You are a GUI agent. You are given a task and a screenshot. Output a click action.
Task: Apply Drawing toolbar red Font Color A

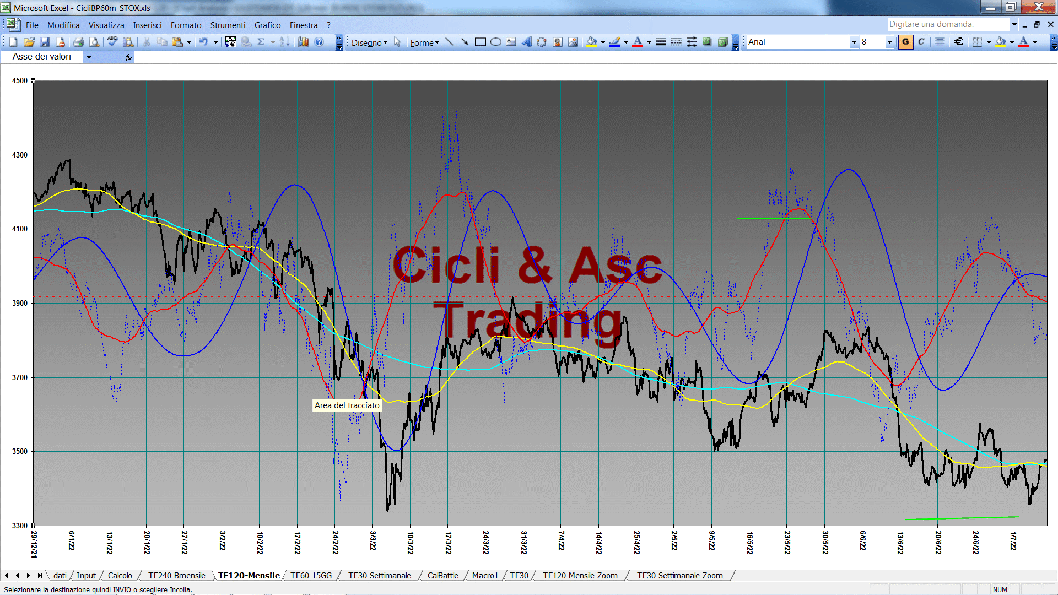[638, 42]
